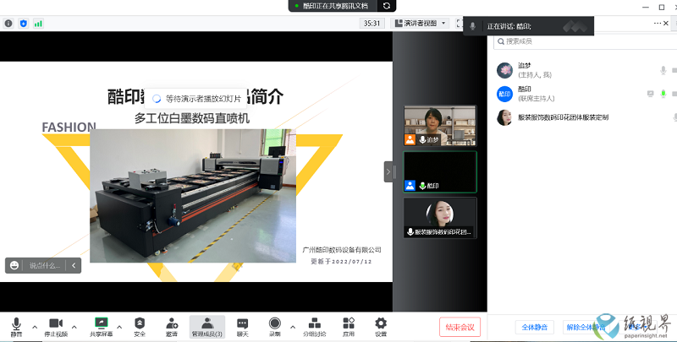The width and height of the screenshot is (677, 342).
Task: Toggle microphone icon in 追梦 row
Action: tap(663, 70)
